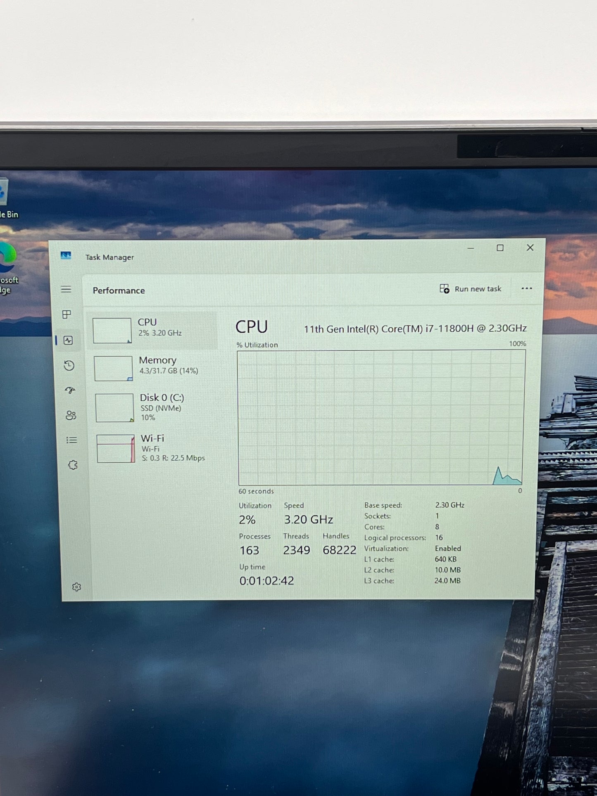Open the Services page icon
597x796 pixels.
coord(73,465)
